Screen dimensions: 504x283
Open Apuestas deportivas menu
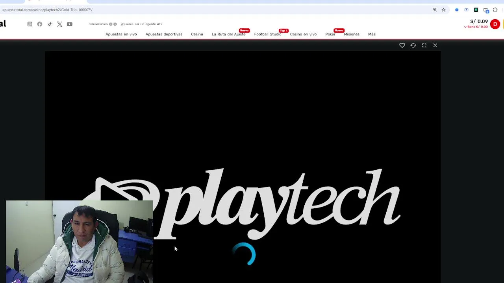[164, 34]
